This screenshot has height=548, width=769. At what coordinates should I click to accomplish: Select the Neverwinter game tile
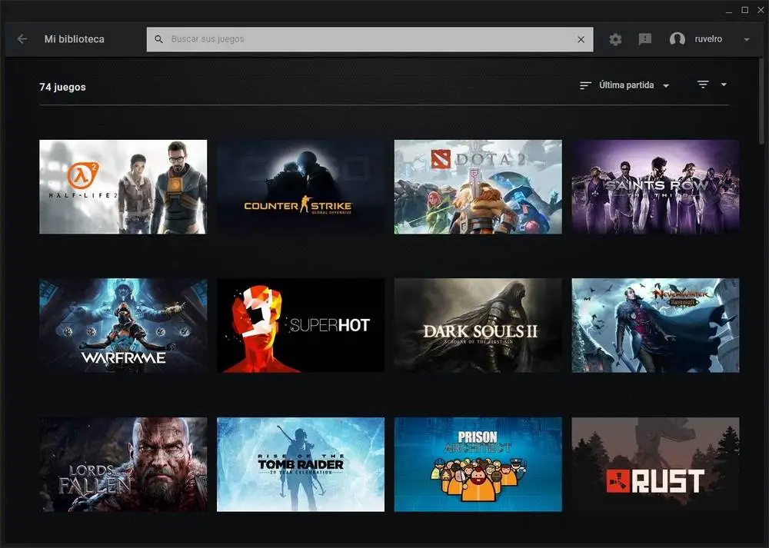pyautogui.click(x=656, y=325)
